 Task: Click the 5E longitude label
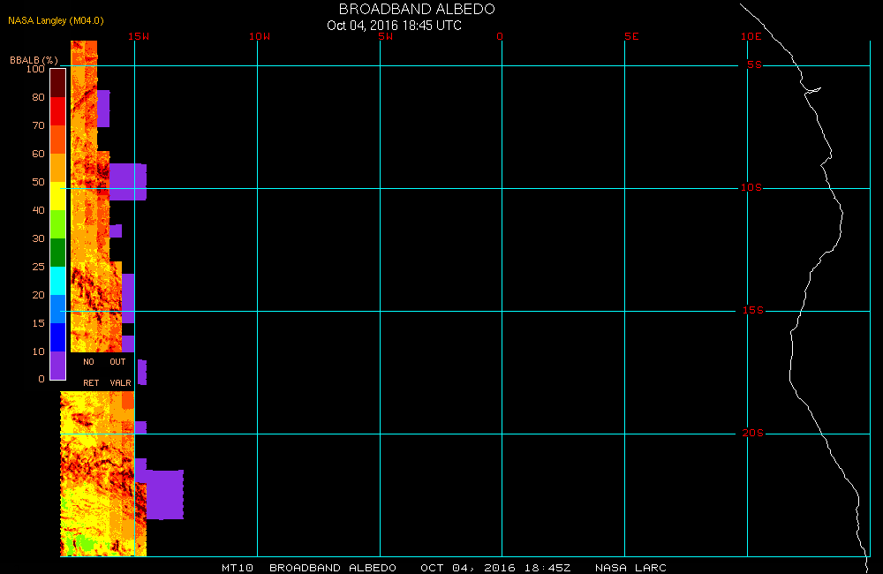coord(631,36)
